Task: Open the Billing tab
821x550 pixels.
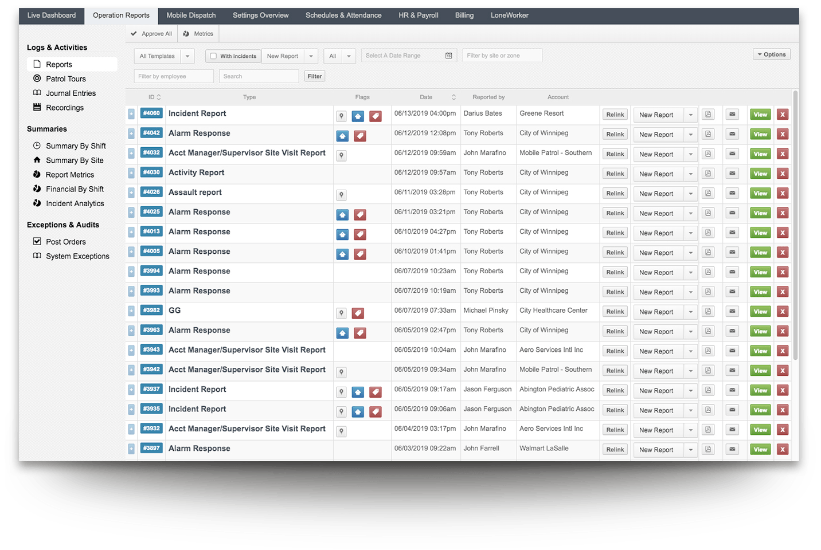Action: coord(464,15)
